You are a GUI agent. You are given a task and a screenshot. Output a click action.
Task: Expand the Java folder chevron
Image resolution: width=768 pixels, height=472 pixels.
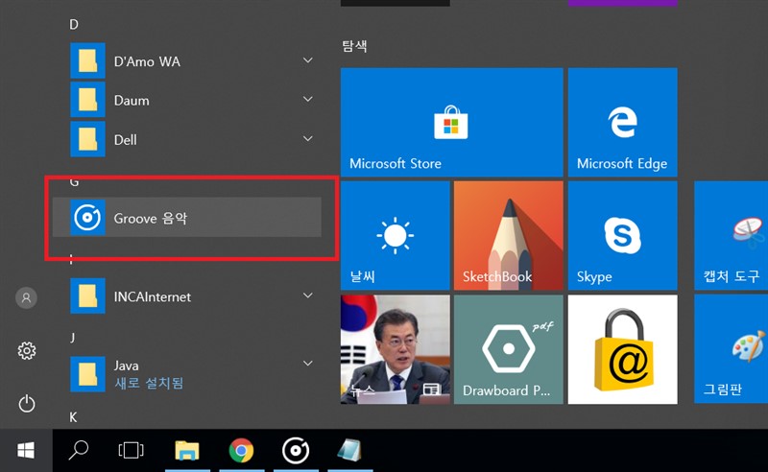pos(307,364)
